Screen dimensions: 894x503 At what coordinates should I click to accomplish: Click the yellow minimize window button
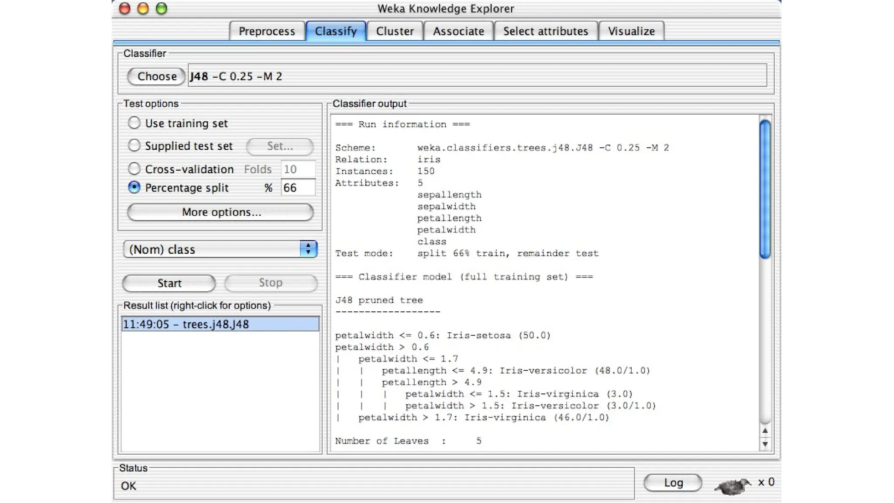[x=143, y=8]
